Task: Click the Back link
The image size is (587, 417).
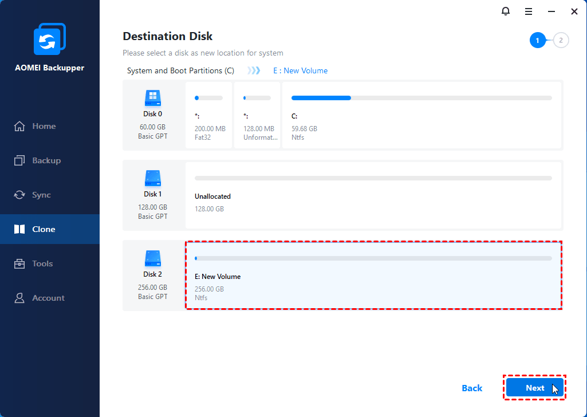Action: click(x=472, y=388)
